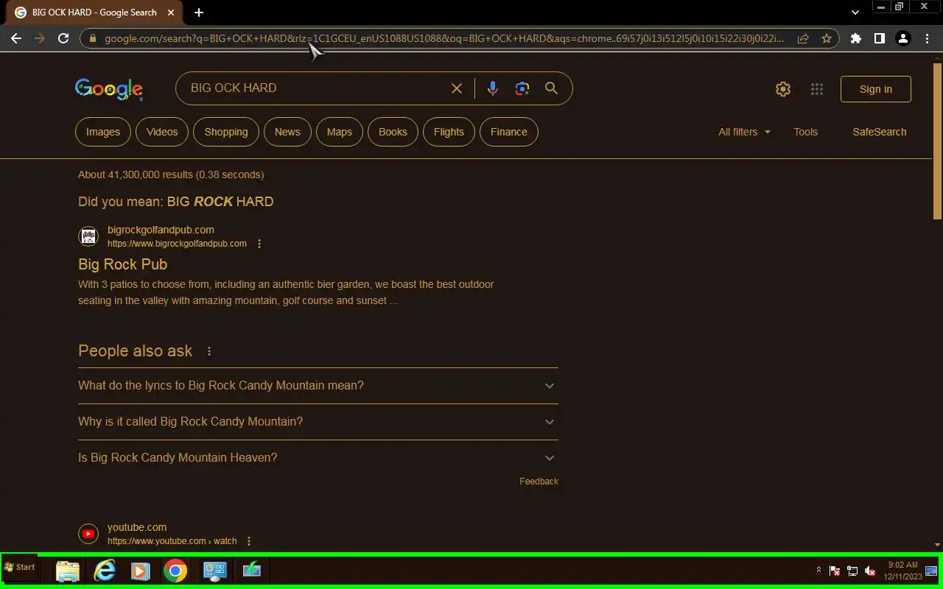Switch to Finance results
The height and width of the screenshot is (589, 943).
509,132
